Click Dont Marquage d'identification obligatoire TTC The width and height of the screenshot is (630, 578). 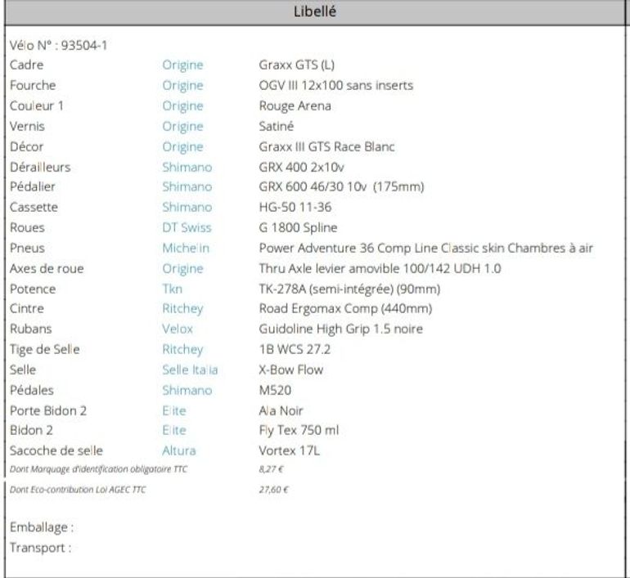click(98, 468)
